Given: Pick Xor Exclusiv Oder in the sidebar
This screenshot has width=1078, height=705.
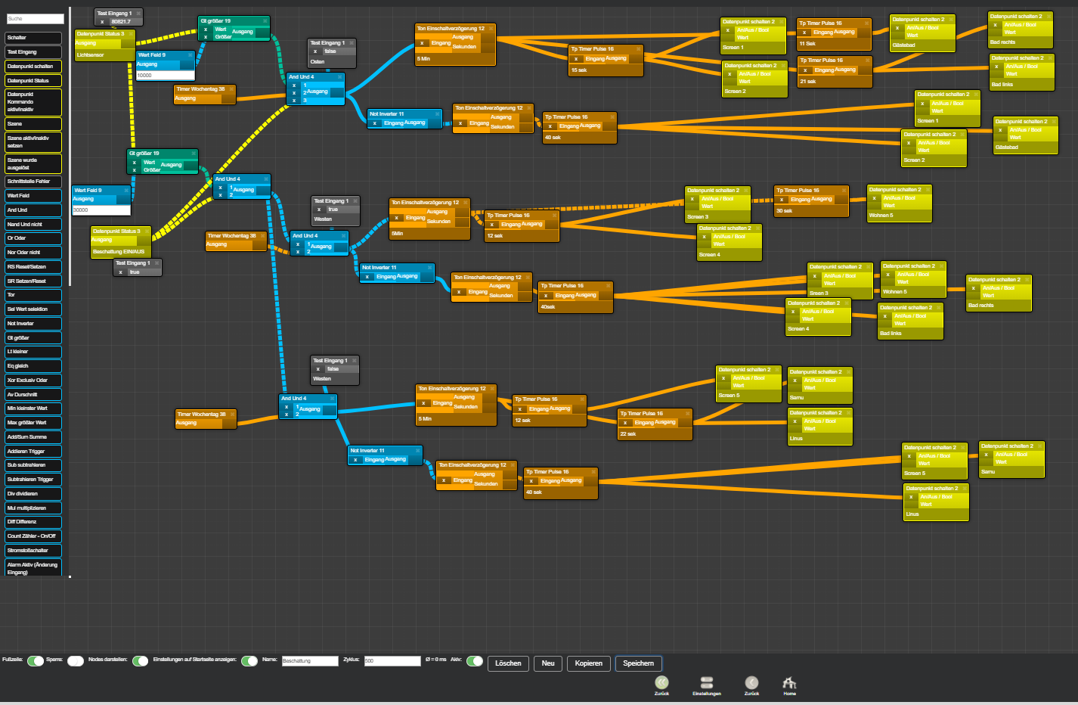Looking at the screenshot, I should coord(33,380).
